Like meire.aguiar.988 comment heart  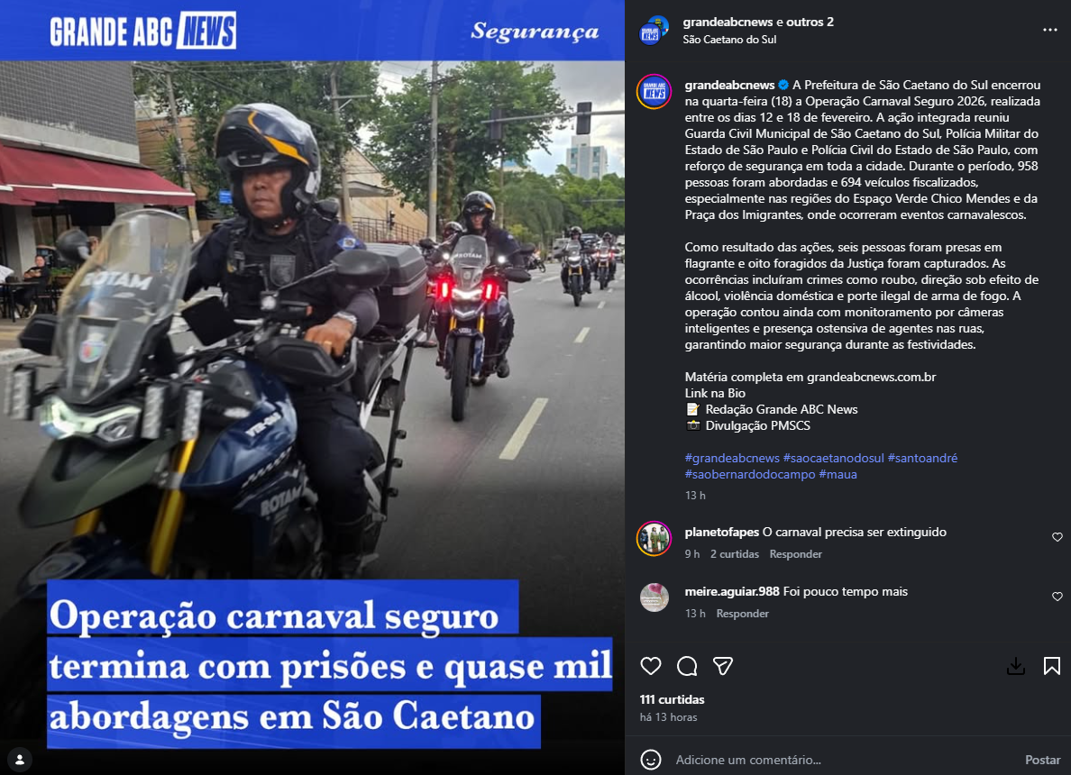click(1057, 597)
